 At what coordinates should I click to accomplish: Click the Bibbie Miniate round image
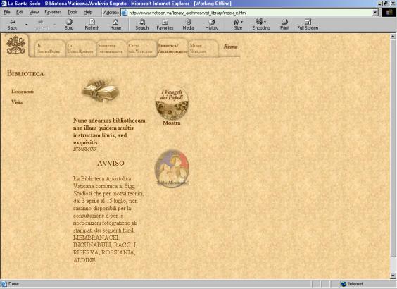tap(172, 168)
